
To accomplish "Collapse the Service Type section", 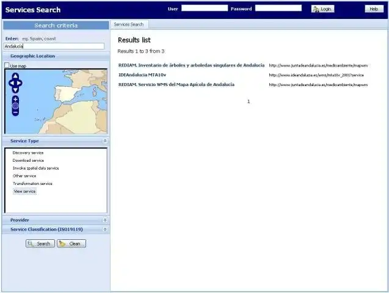I will (x=105, y=141).
